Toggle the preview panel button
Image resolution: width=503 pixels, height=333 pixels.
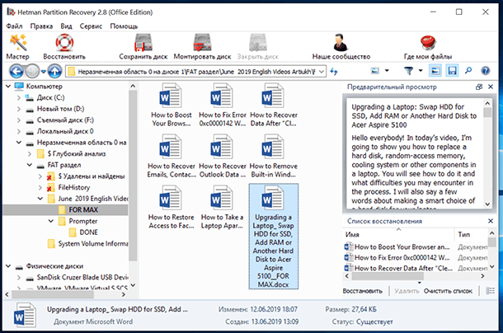tap(435, 71)
